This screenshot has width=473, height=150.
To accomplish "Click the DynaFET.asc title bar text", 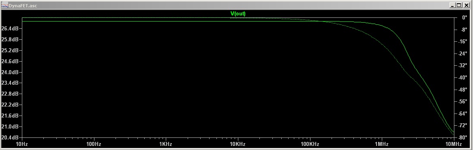I will [x=23, y=5].
